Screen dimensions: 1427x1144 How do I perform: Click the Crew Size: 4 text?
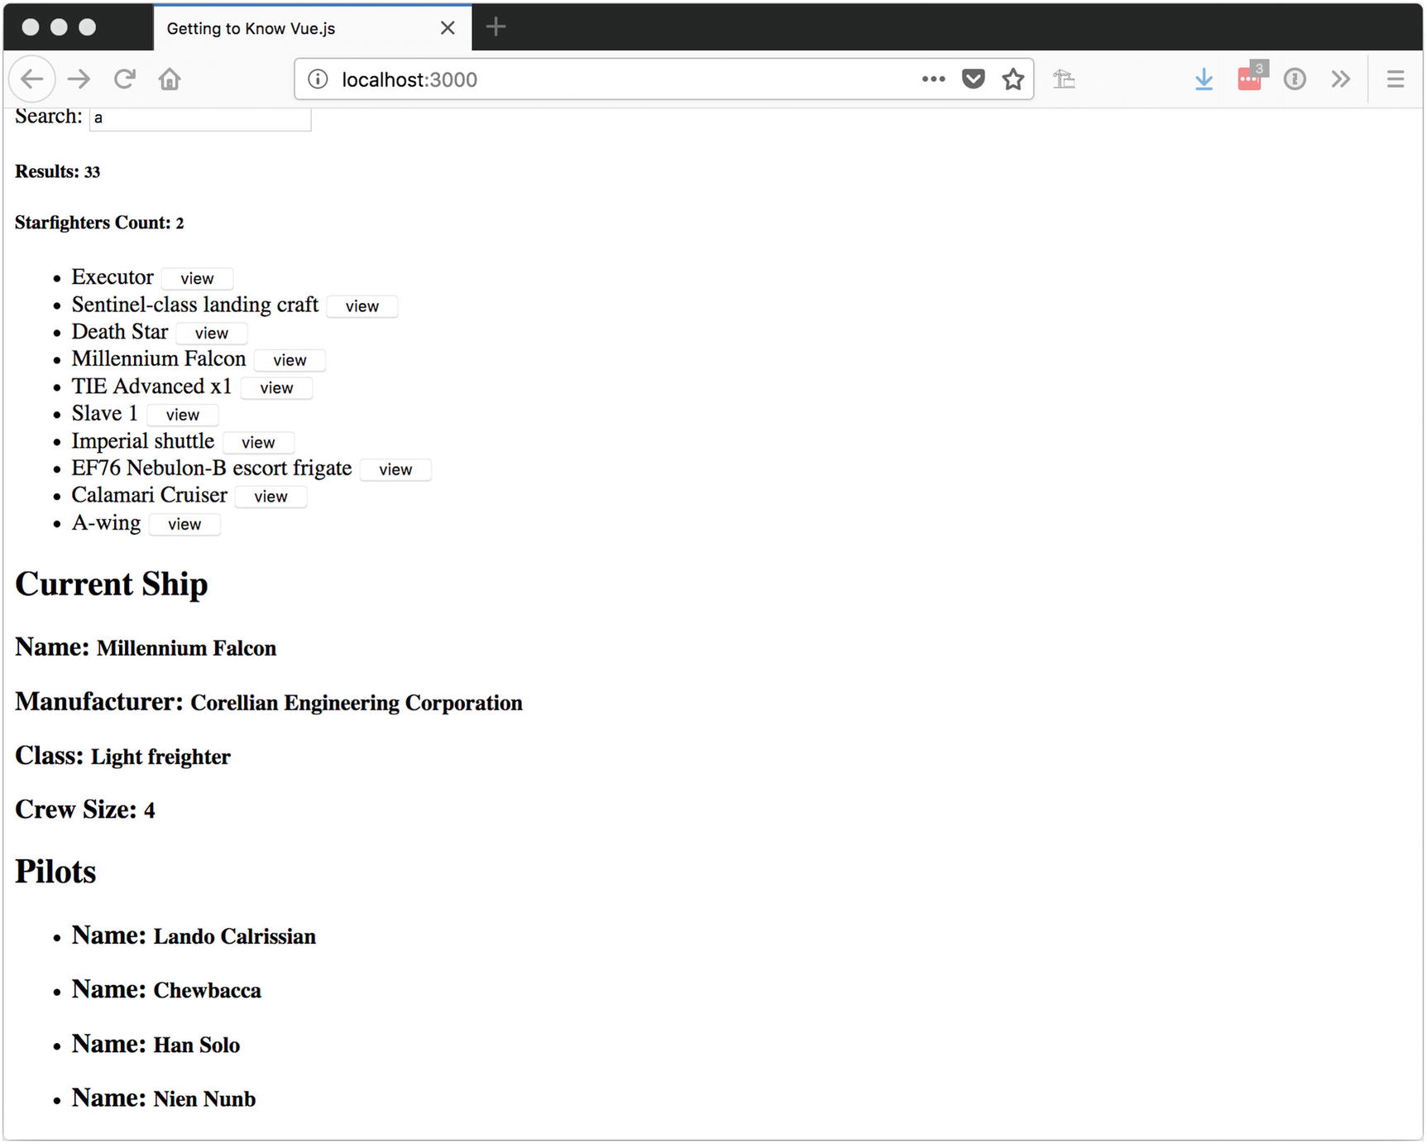pyautogui.click(x=85, y=810)
